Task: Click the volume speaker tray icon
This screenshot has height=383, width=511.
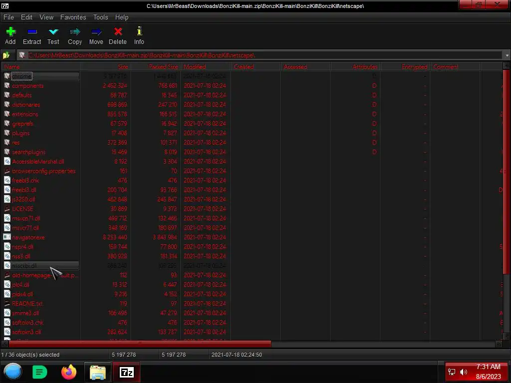Action: [464, 372]
